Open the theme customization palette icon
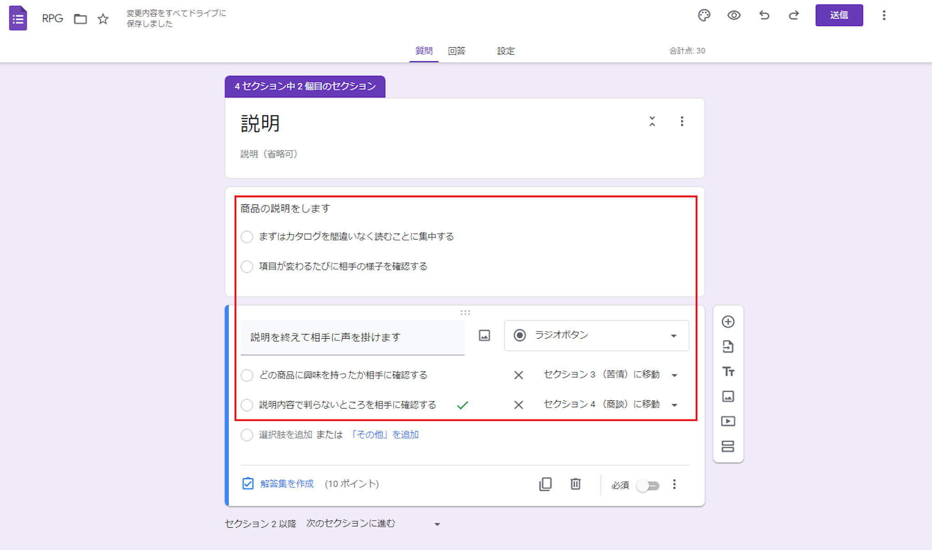Image resolution: width=932 pixels, height=550 pixels. [x=704, y=15]
